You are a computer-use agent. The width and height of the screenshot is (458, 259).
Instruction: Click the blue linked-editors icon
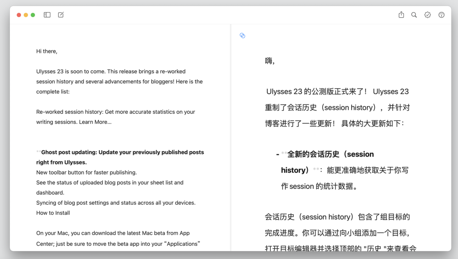(x=242, y=35)
